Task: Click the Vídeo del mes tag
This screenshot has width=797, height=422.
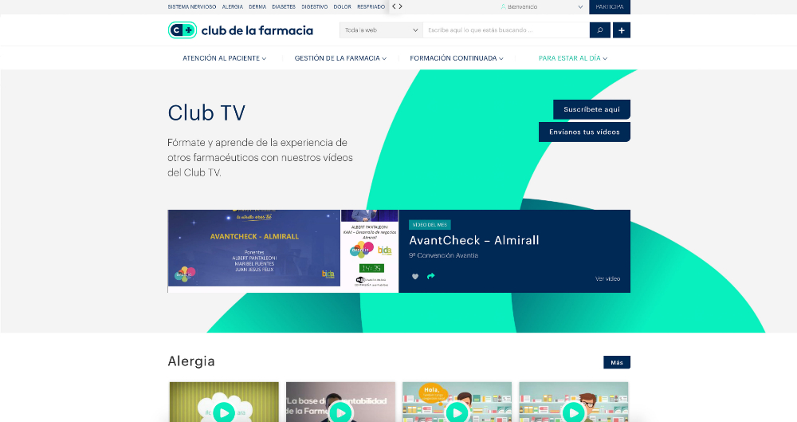Action: (x=430, y=224)
